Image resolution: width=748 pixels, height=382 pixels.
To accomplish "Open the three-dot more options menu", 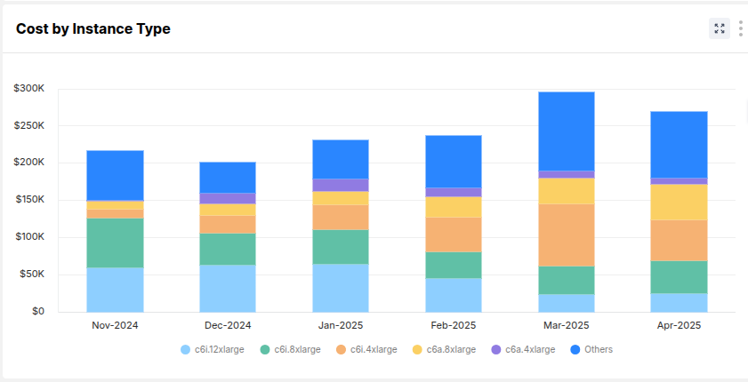I will [740, 28].
